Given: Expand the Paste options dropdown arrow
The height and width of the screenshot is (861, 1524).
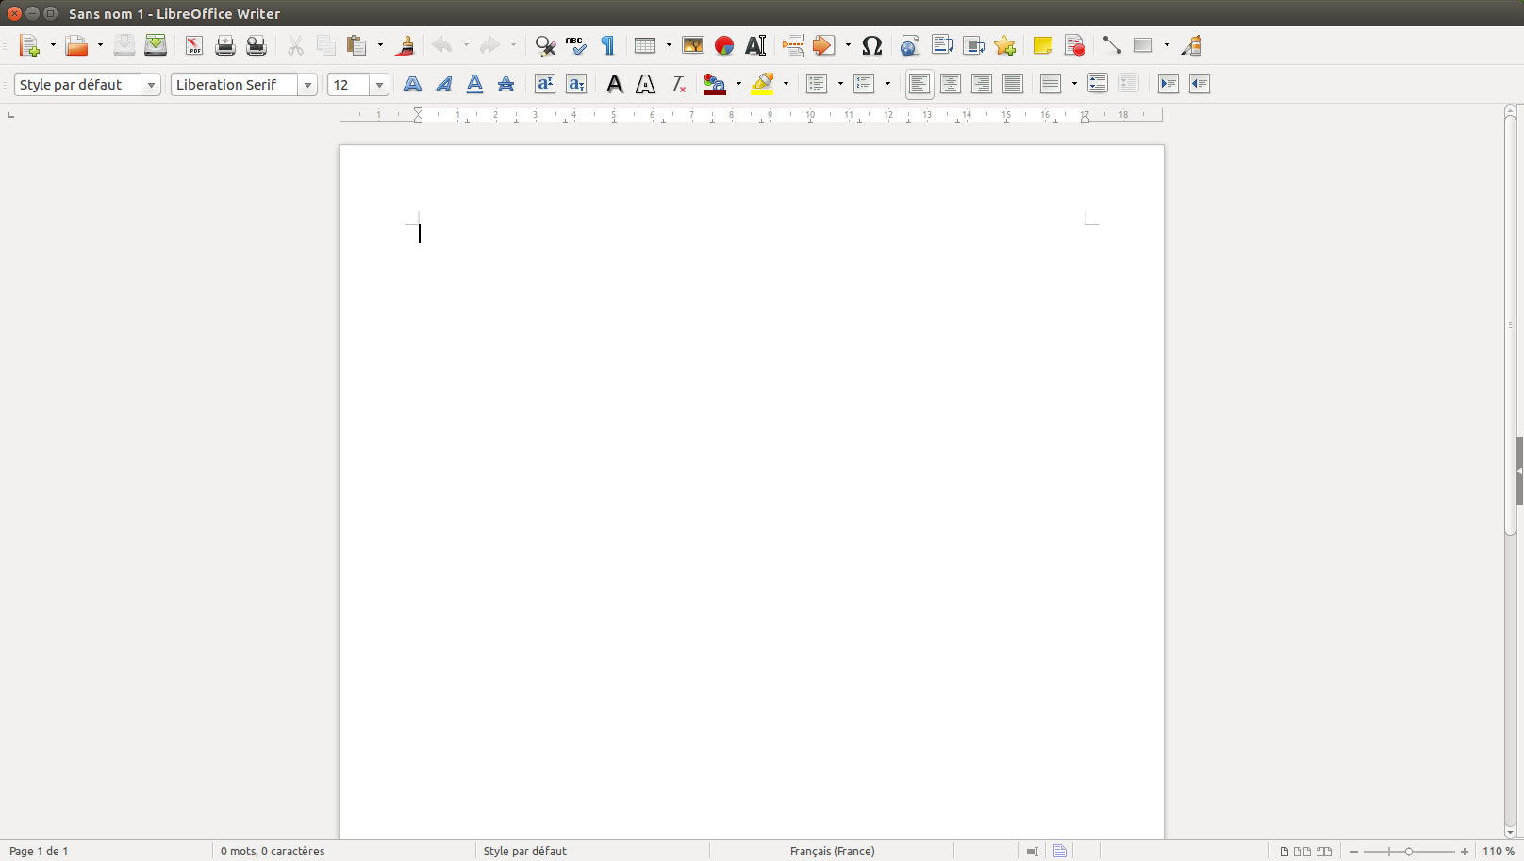Looking at the screenshot, I should point(380,45).
